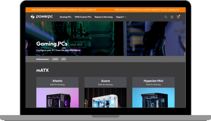
Task: Click the left free Windows activation banner text
Action: tap(64, 10)
